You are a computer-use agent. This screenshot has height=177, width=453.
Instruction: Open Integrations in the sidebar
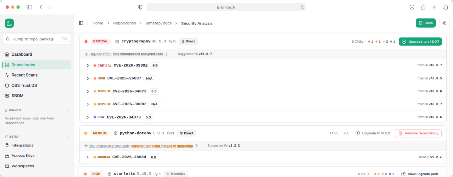coord(37,145)
